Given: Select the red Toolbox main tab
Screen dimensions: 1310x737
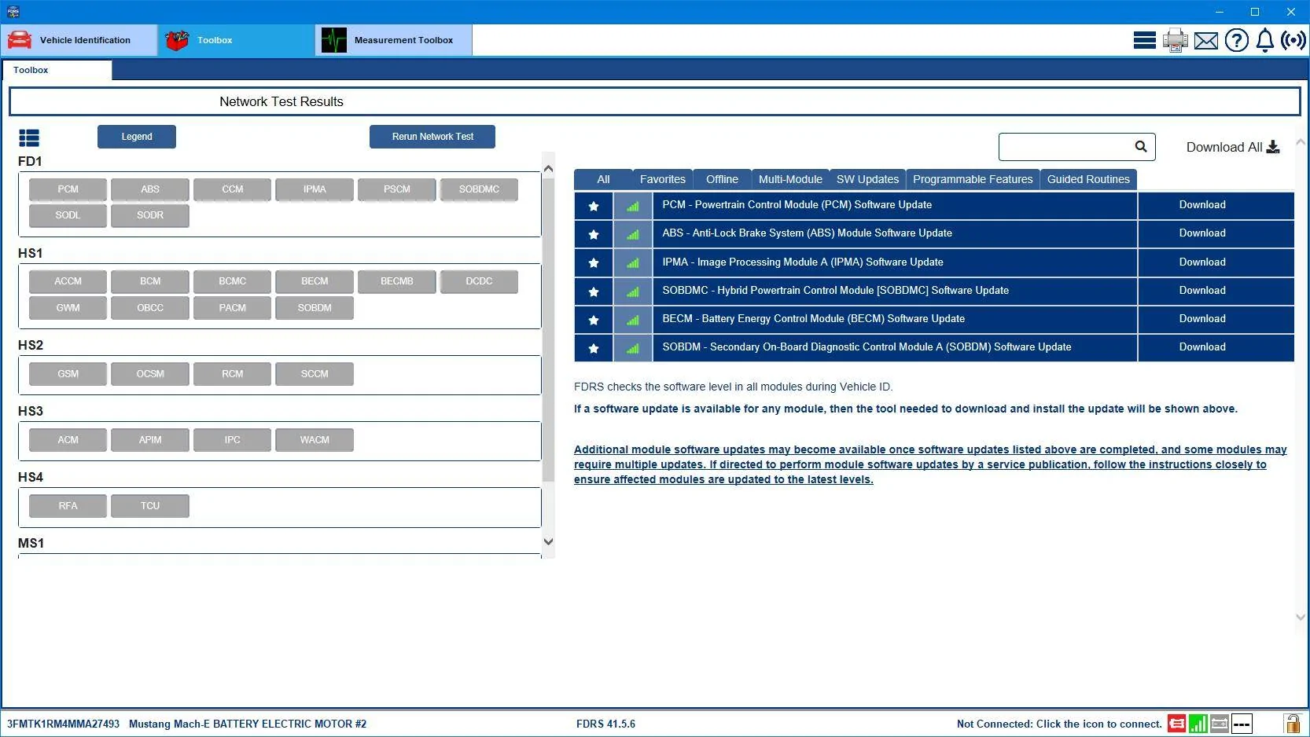Looking at the screenshot, I should click(x=236, y=40).
